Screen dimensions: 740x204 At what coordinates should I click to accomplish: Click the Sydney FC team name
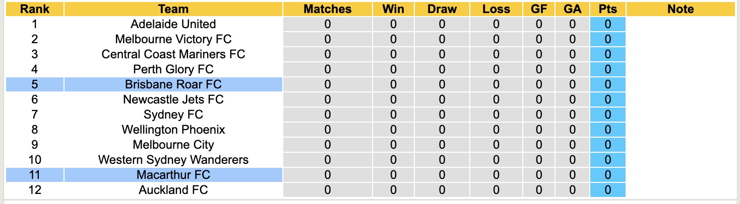[x=173, y=115]
